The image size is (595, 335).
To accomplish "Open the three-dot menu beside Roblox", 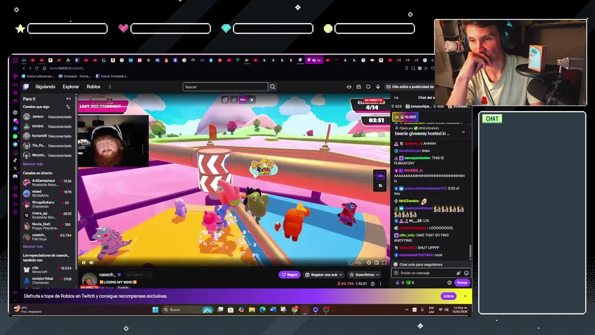I will pyautogui.click(x=110, y=87).
